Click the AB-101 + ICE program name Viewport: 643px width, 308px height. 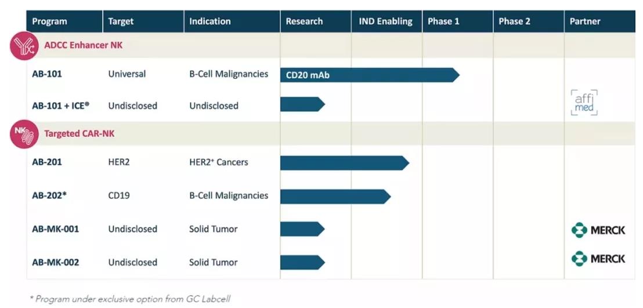pos(61,106)
